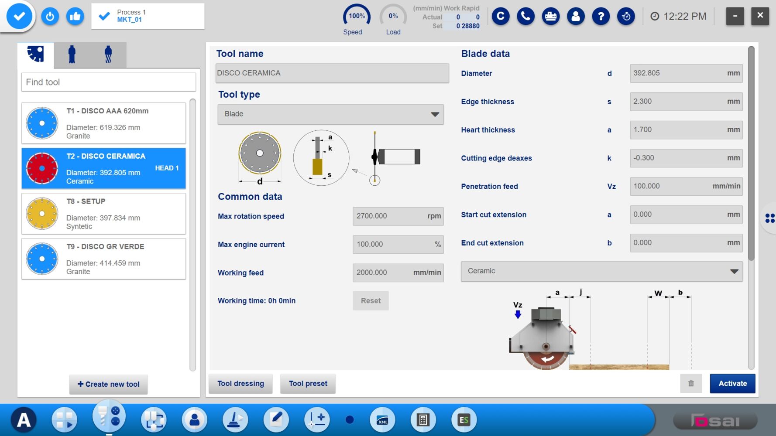Screen dimensions: 776x436
Task: Click the blade diameter diagram
Action: (x=260, y=158)
